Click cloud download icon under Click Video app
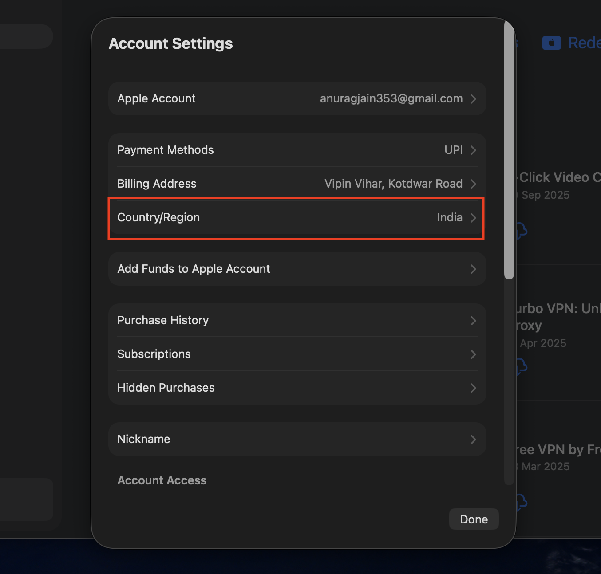 [521, 231]
